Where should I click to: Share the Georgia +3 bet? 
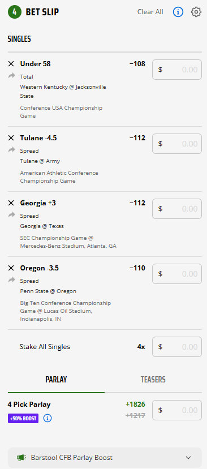pyautogui.click(x=11, y=215)
